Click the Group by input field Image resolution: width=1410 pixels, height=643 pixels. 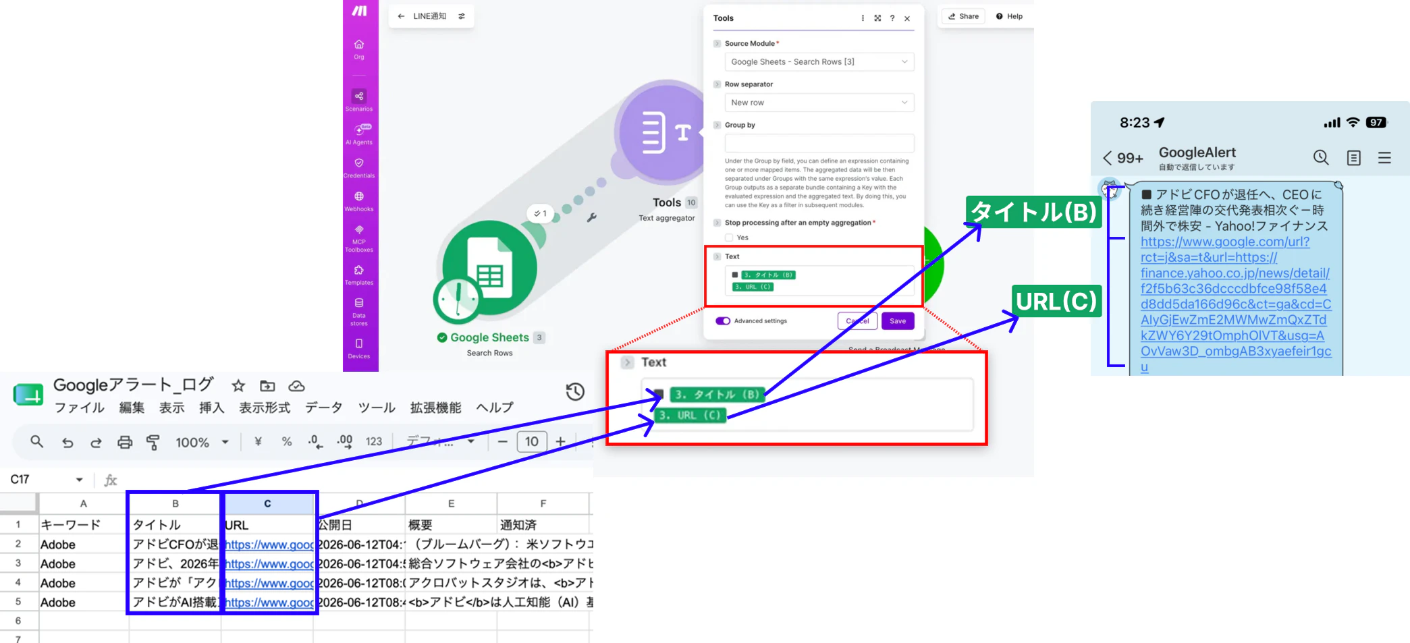pyautogui.click(x=819, y=143)
